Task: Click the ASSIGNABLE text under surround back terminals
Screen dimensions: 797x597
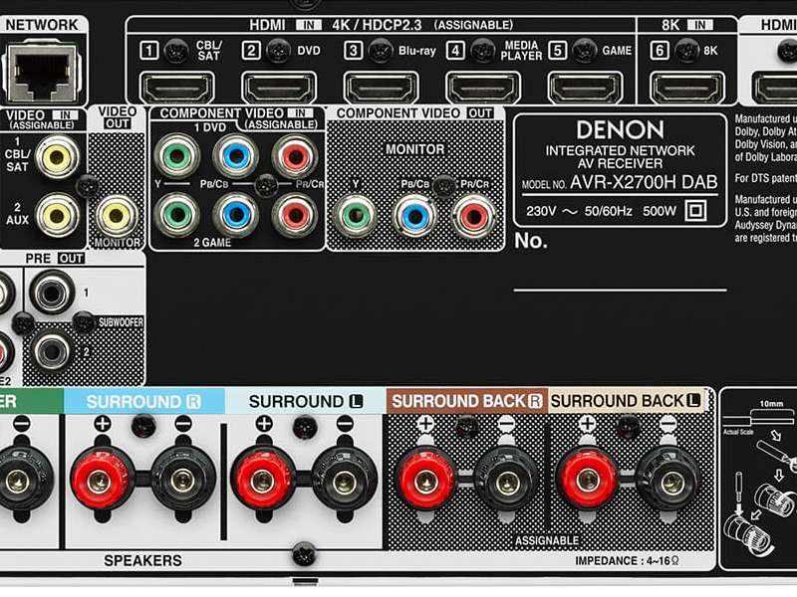Action: [x=547, y=540]
